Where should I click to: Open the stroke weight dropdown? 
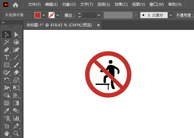[x=99, y=15]
